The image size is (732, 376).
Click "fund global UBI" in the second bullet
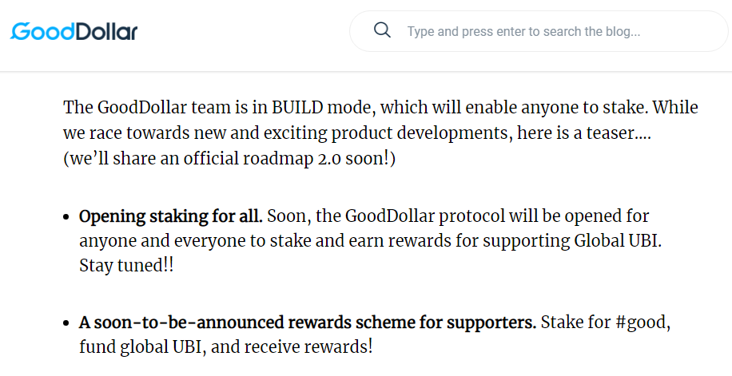click(x=142, y=347)
